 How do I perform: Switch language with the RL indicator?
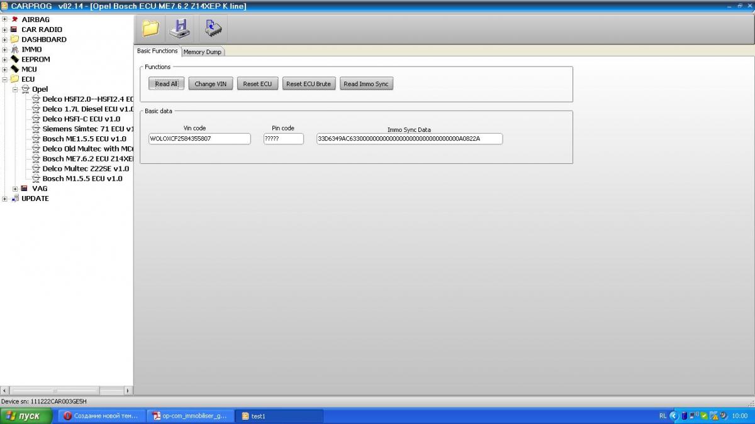point(663,416)
